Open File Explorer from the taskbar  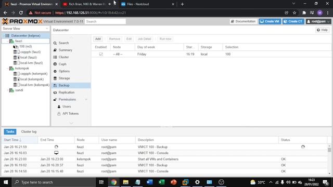click(126, 182)
